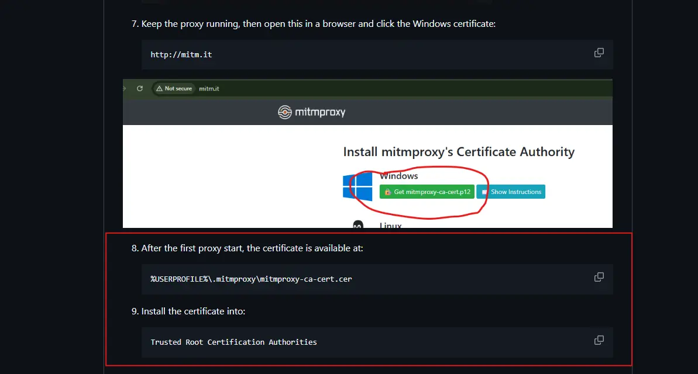Click the mitmproxy logo in the header
Image resolution: width=698 pixels, height=374 pixels.
coord(312,112)
